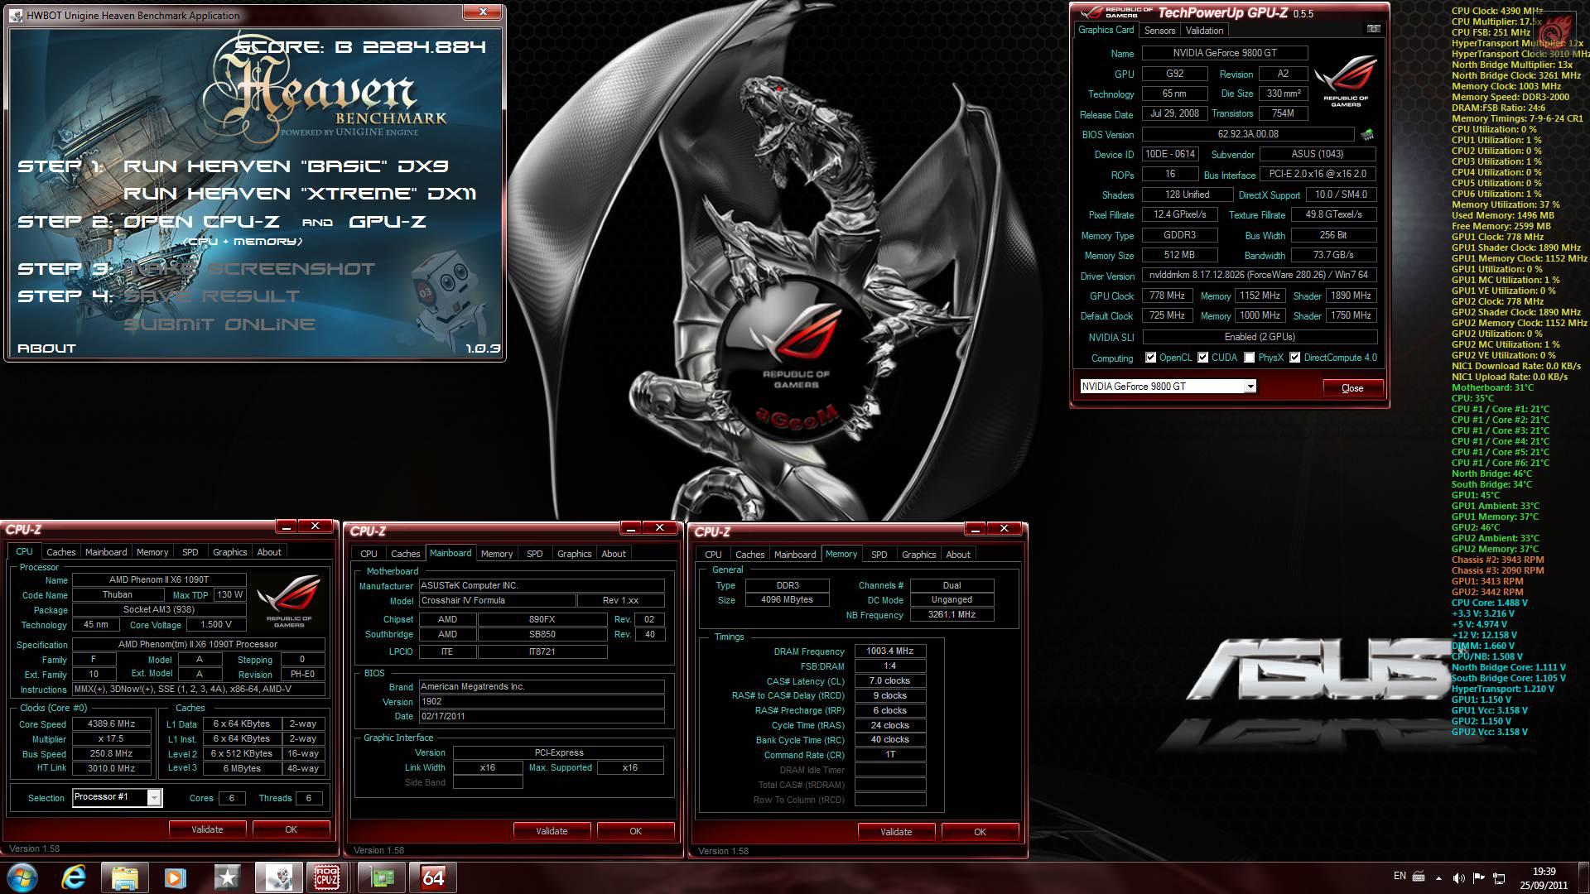Click Submit Online in HWBOT window
1590x894 pixels.
(219, 324)
